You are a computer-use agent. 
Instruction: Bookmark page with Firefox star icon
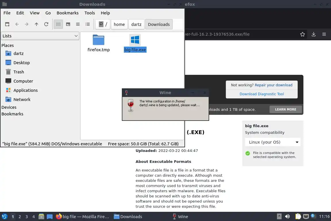303,34
